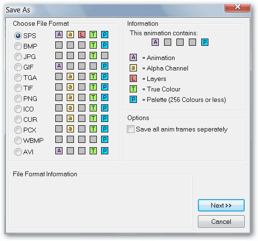The image size is (258, 241).
Task: Click the Layers icon in SPS row
Action: click(x=82, y=35)
